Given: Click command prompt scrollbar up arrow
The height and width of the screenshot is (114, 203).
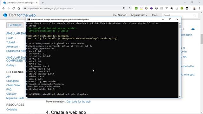Looking at the screenshot, I should coord(180,23).
